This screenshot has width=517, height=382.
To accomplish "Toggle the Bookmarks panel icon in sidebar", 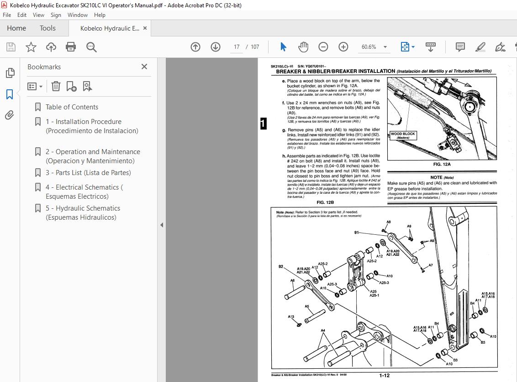I will [x=10, y=94].
